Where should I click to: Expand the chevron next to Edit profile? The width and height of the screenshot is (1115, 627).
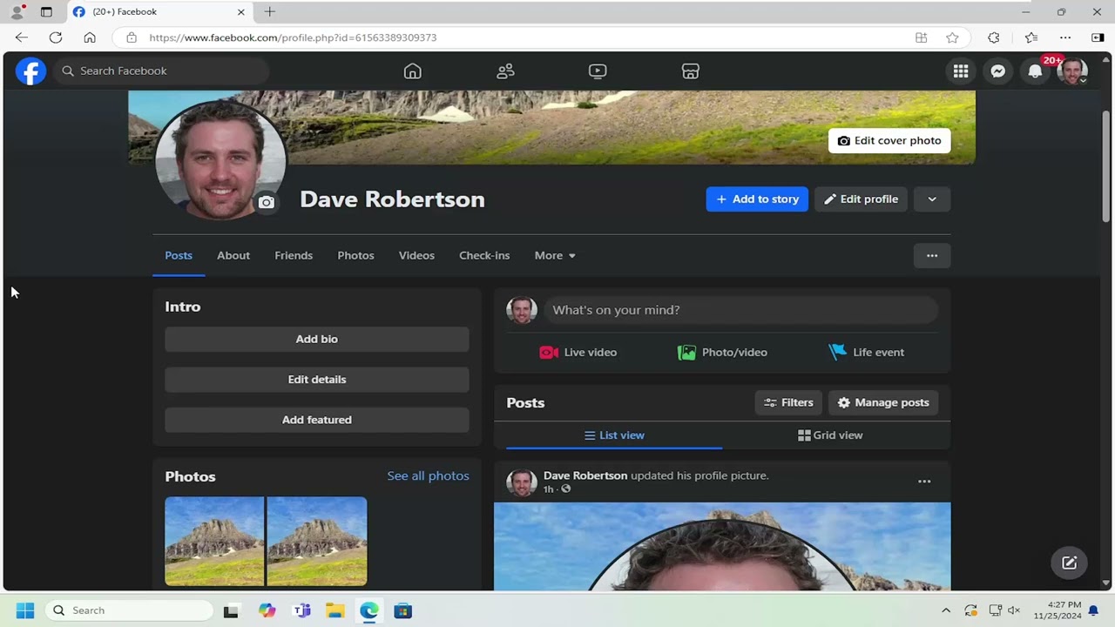[932, 199]
